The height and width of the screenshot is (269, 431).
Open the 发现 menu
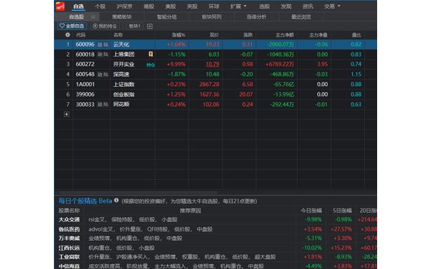[x=286, y=6]
